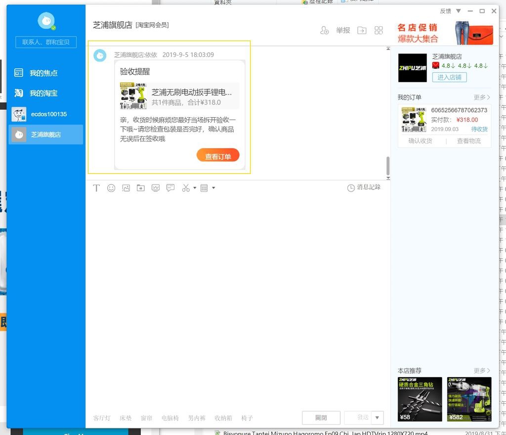Click the 發送 send button
Screen dimensions: 506x435
358,418
